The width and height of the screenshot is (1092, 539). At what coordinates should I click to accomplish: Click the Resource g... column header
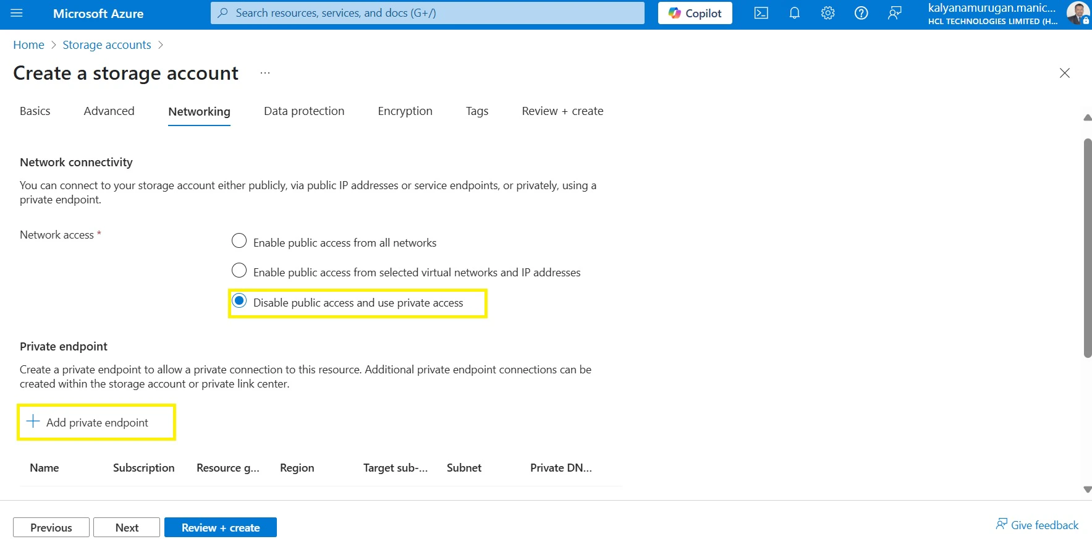[228, 468]
